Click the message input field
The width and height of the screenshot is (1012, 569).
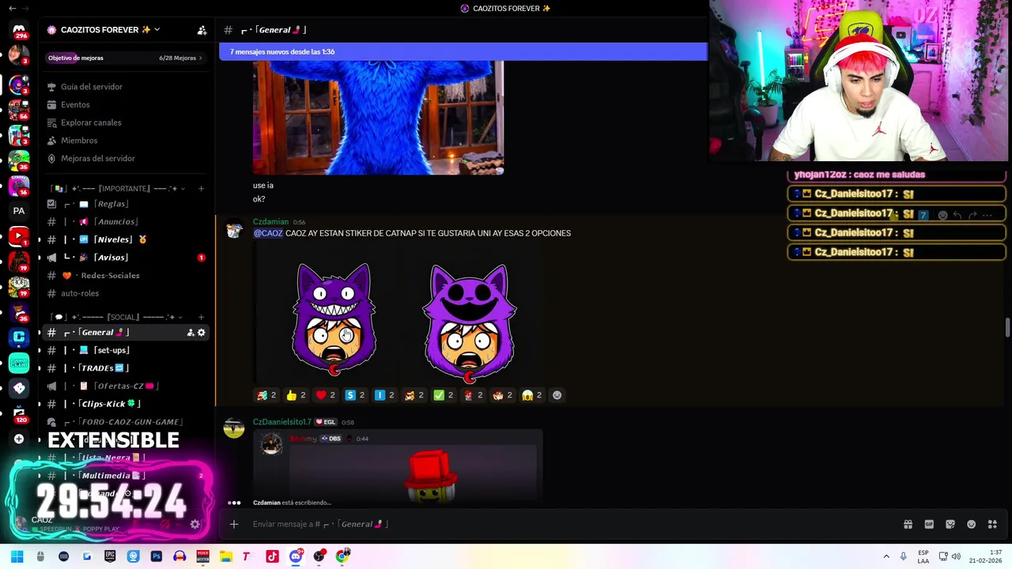click(569, 524)
